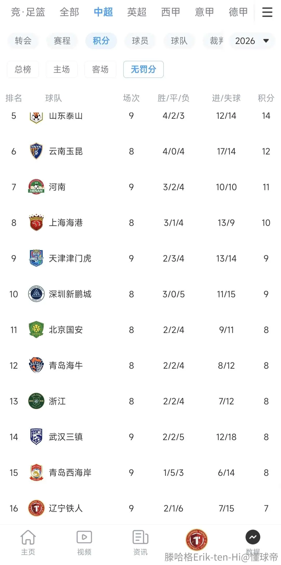Click the Shanghai Port club crest
This screenshot has width=281, height=565.
tap(36, 223)
